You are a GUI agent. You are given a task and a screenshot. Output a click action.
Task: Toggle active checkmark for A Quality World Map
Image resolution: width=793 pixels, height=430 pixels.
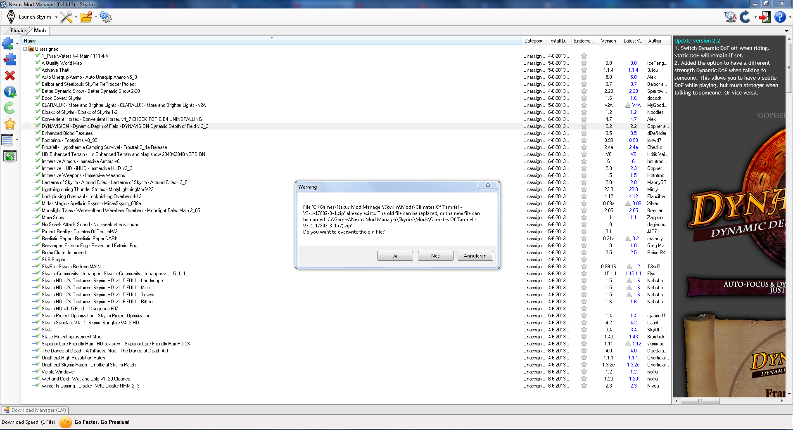38,63
